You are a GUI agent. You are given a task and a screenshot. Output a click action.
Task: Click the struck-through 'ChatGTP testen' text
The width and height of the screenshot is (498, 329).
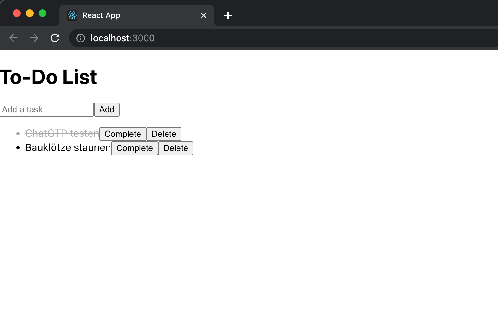tap(62, 133)
